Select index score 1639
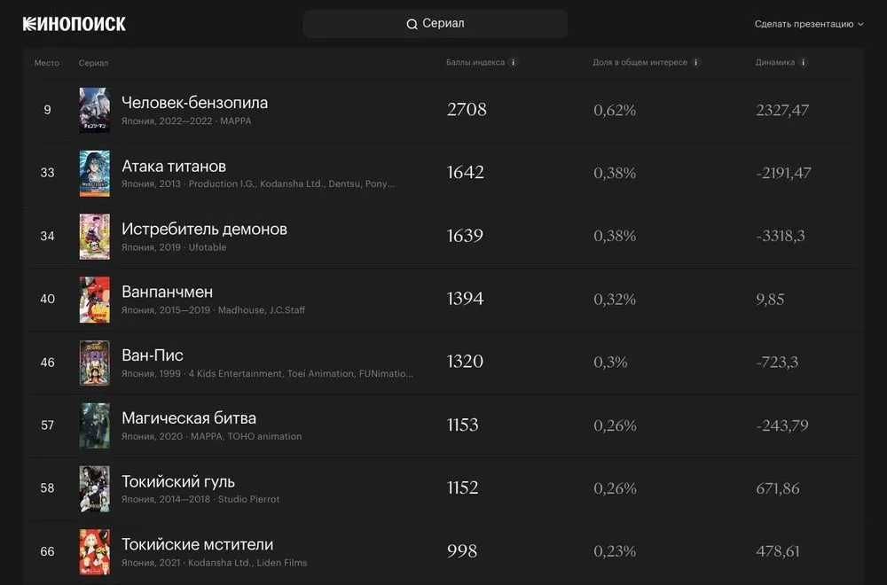This screenshot has height=585, width=887. pyautogui.click(x=465, y=236)
